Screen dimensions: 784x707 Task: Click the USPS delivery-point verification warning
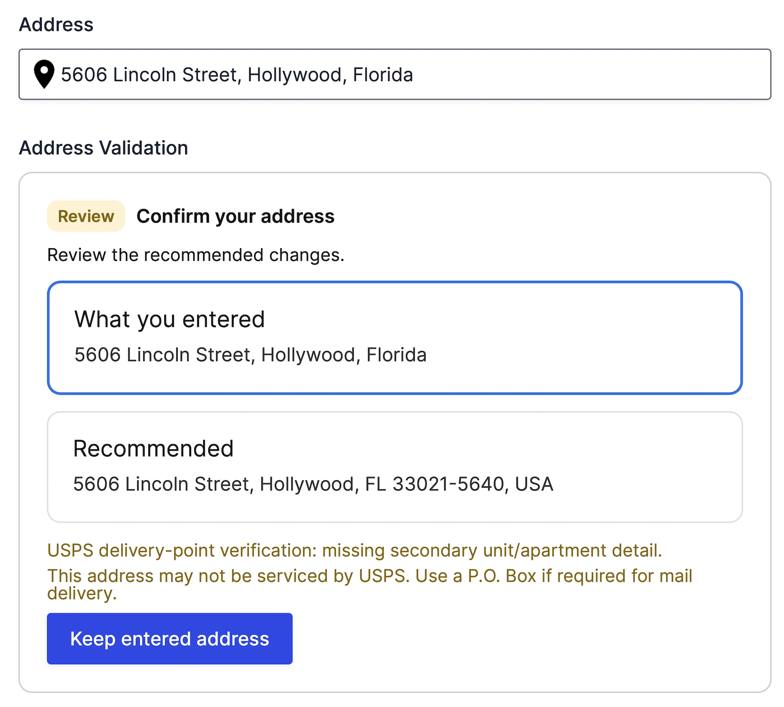(x=355, y=551)
